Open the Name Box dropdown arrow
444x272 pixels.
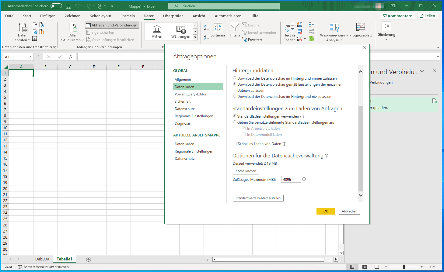point(30,57)
